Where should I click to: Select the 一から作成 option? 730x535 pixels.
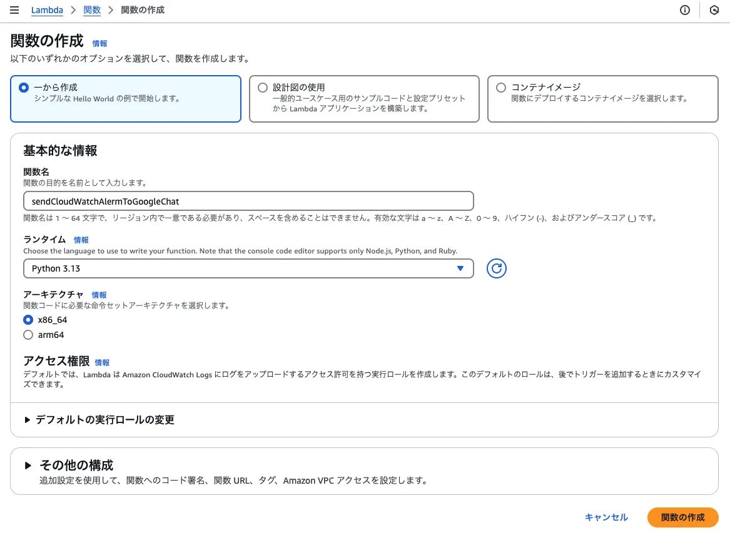[23, 88]
